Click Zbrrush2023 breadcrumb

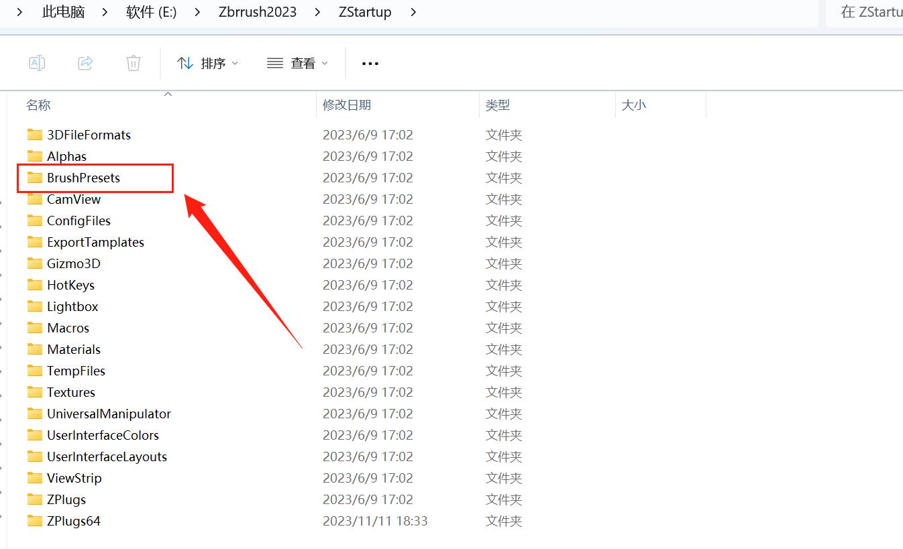coord(258,12)
